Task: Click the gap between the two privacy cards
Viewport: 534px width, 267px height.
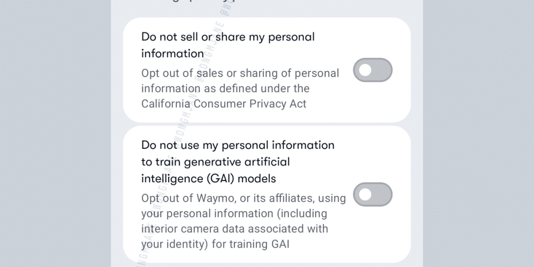Action: [x=266, y=124]
